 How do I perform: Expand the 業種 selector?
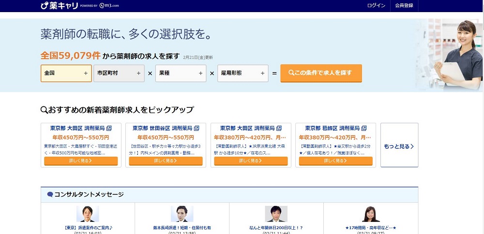[x=181, y=73]
